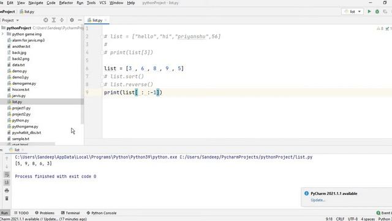Open the list run configuration dropdown
Viewport: 392px width, 221px height.
pyautogui.click(x=353, y=12)
